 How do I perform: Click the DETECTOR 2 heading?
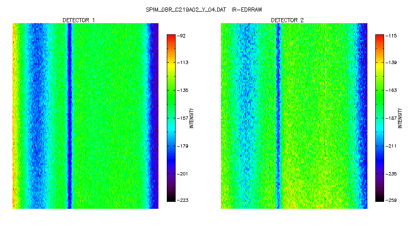(x=287, y=20)
